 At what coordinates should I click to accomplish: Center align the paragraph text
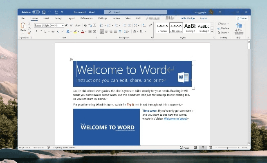pyautogui.click(x=107, y=31)
